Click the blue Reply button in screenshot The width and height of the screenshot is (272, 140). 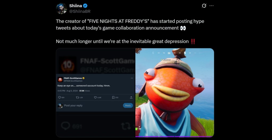(128, 105)
